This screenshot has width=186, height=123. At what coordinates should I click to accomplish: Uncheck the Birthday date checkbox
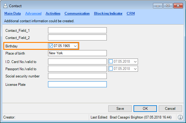51,46
